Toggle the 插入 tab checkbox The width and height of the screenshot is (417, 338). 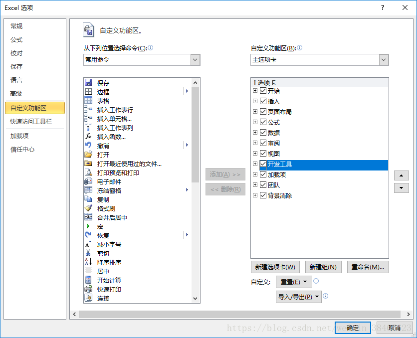pos(263,101)
